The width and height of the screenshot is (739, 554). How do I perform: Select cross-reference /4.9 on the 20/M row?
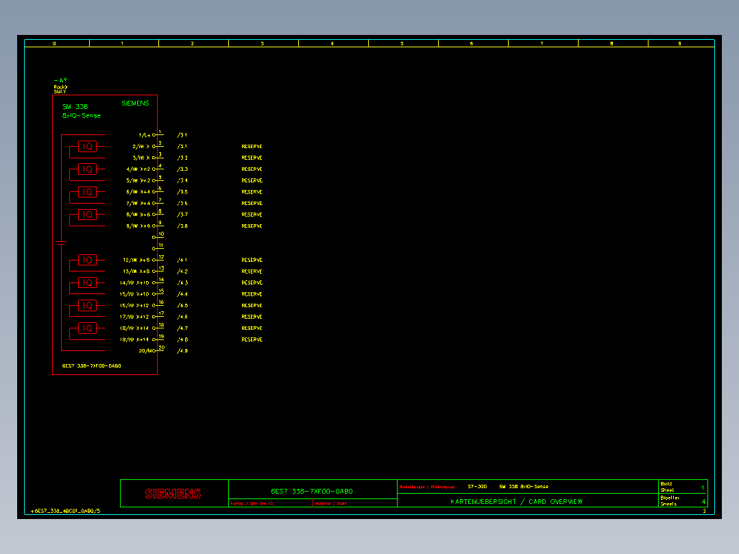[182, 351]
